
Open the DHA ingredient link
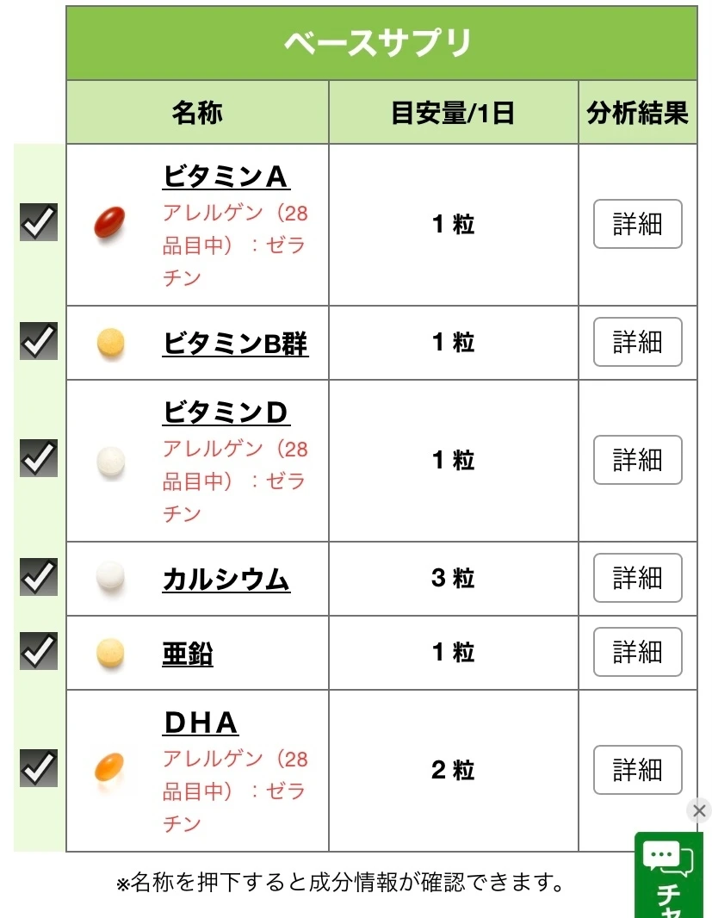click(201, 723)
